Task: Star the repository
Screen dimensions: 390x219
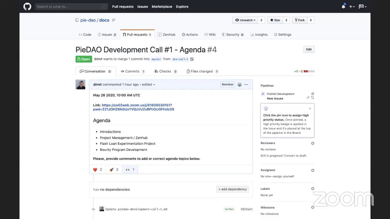Action: point(275,20)
